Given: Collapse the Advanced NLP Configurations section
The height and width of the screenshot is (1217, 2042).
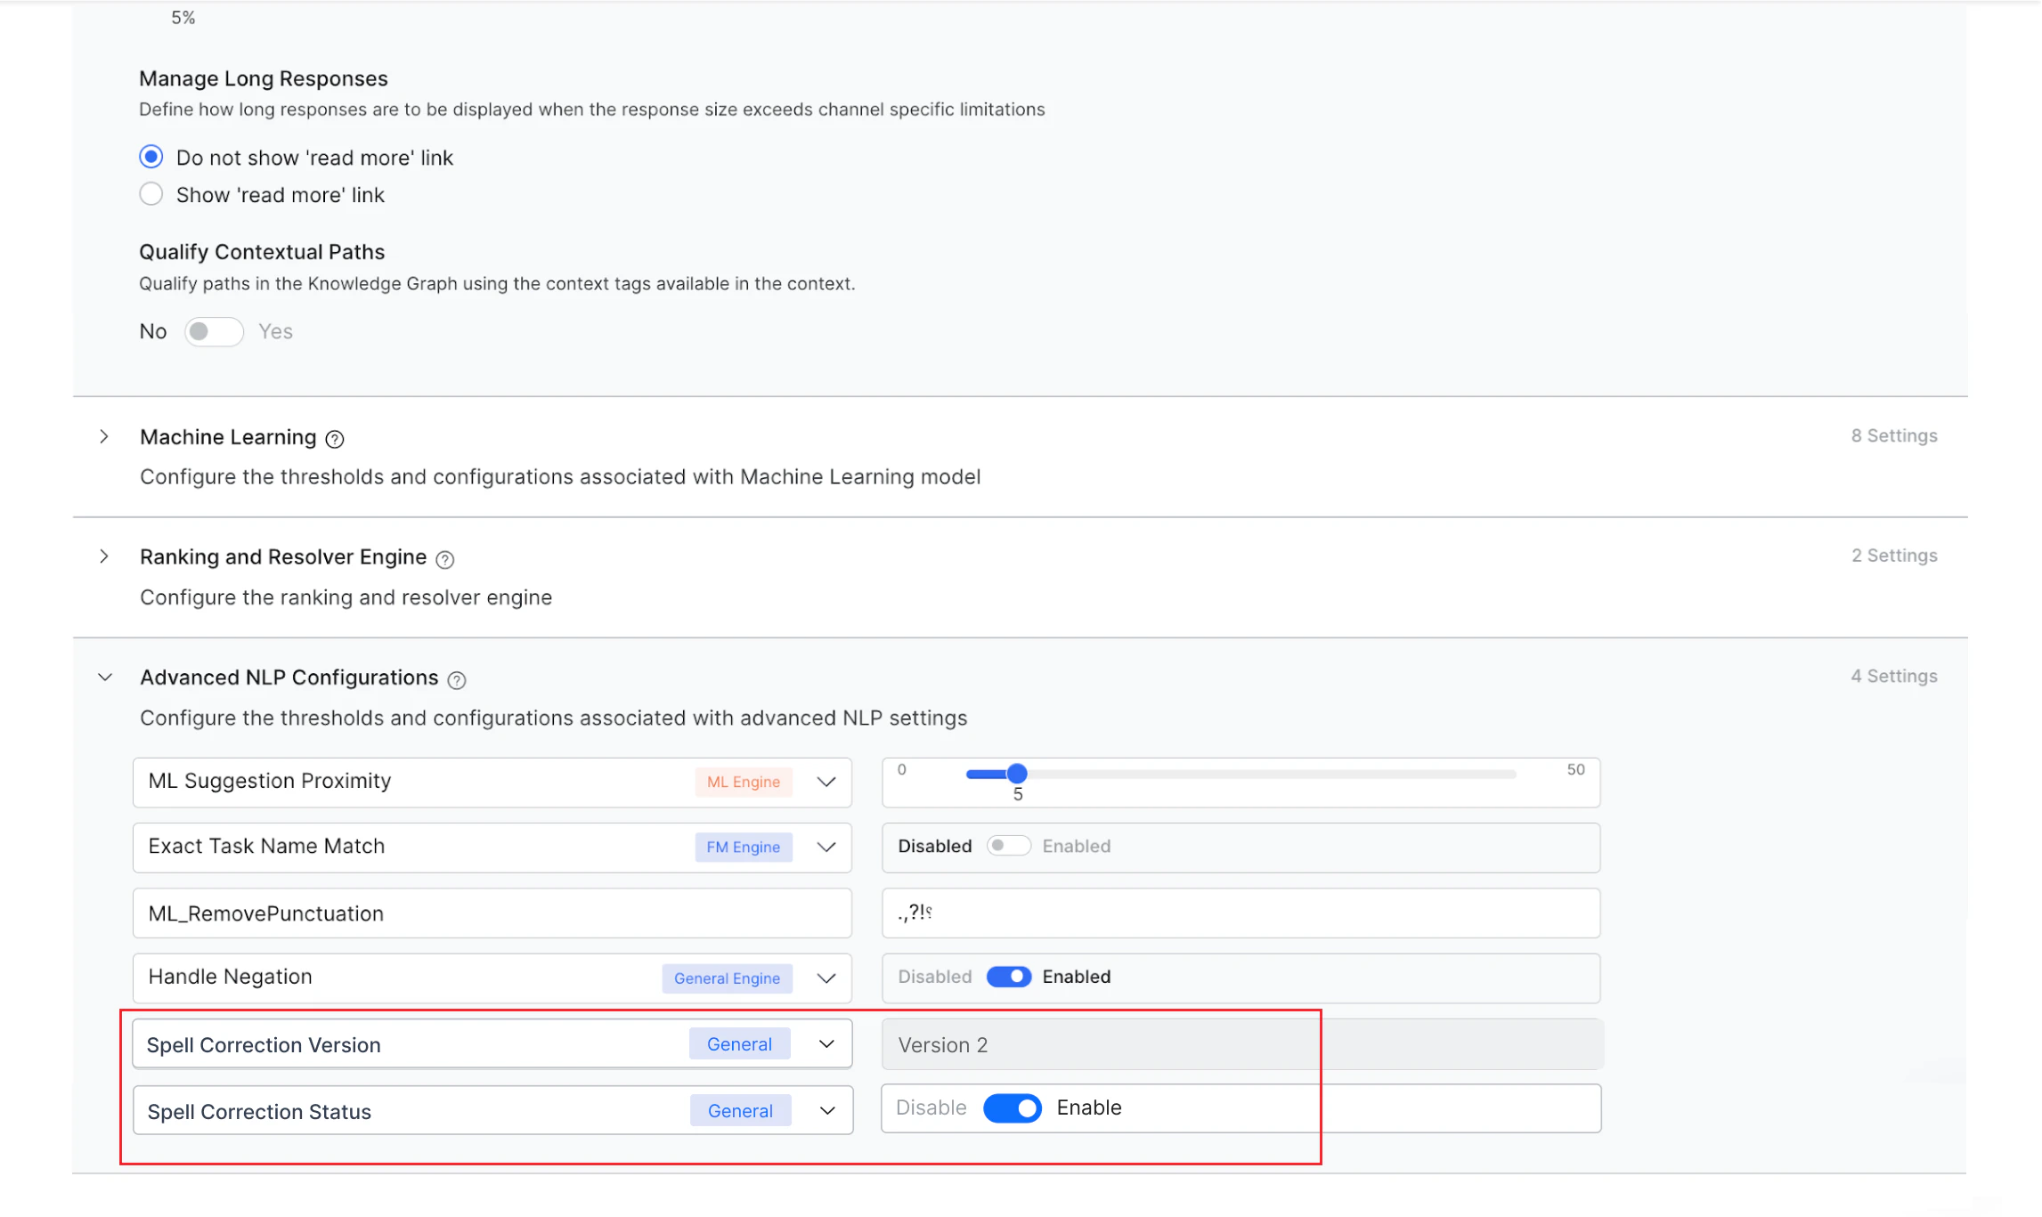Looking at the screenshot, I should (105, 677).
